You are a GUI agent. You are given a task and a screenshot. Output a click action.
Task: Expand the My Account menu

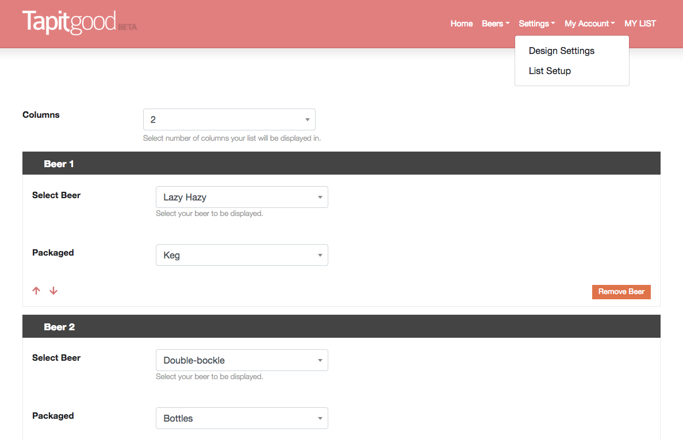coord(589,24)
